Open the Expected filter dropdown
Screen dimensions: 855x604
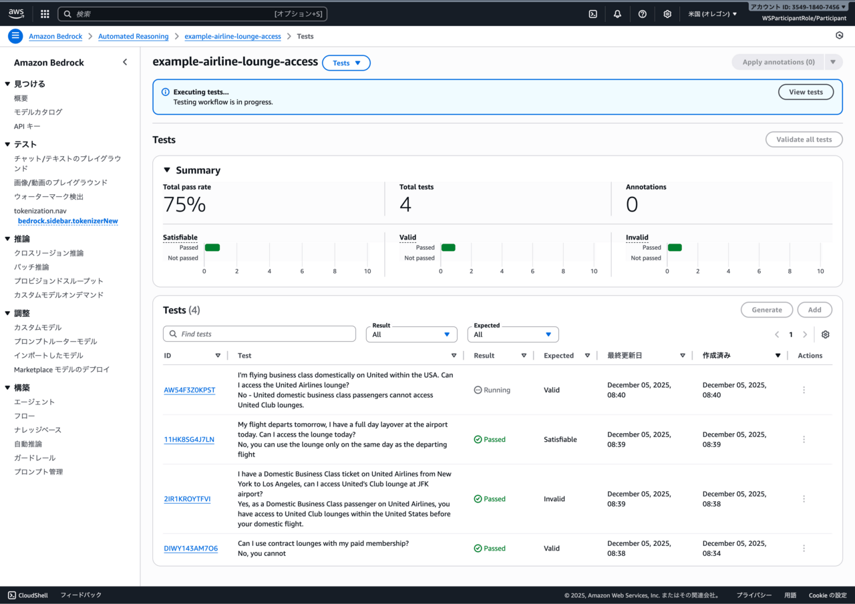513,334
